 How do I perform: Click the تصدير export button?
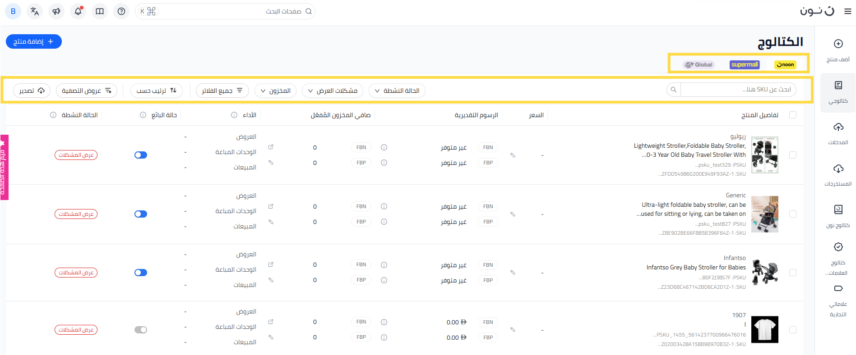[32, 91]
